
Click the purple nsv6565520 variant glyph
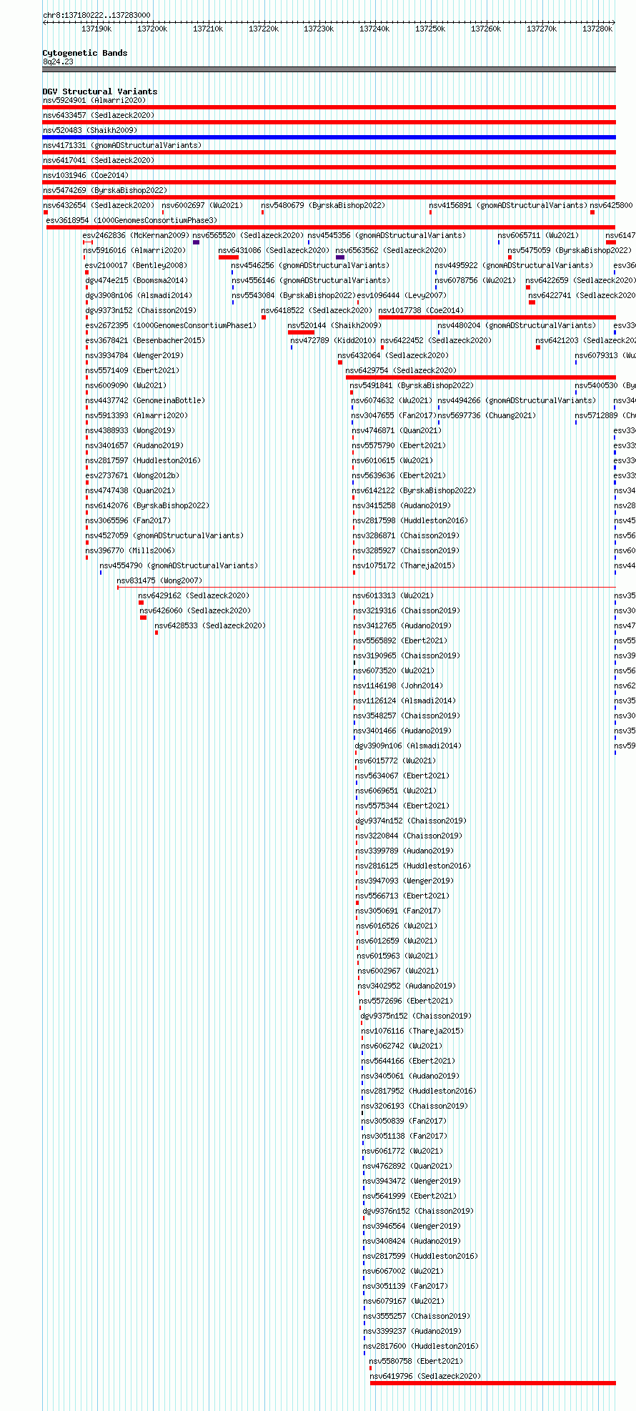click(196, 242)
